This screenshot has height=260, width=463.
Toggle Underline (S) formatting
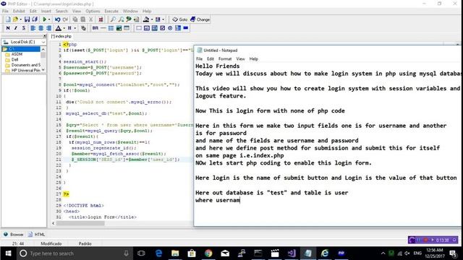[24, 28]
